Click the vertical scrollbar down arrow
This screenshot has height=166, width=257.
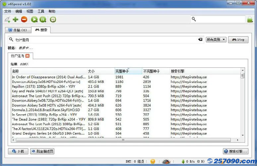[243, 135]
